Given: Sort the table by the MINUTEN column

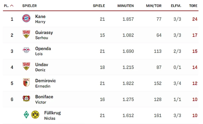Looking at the screenshot, I should tap(125, 6).
